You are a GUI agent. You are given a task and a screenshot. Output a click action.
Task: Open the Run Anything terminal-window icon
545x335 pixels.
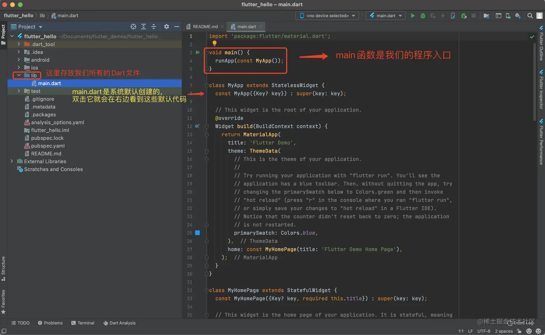499,16
